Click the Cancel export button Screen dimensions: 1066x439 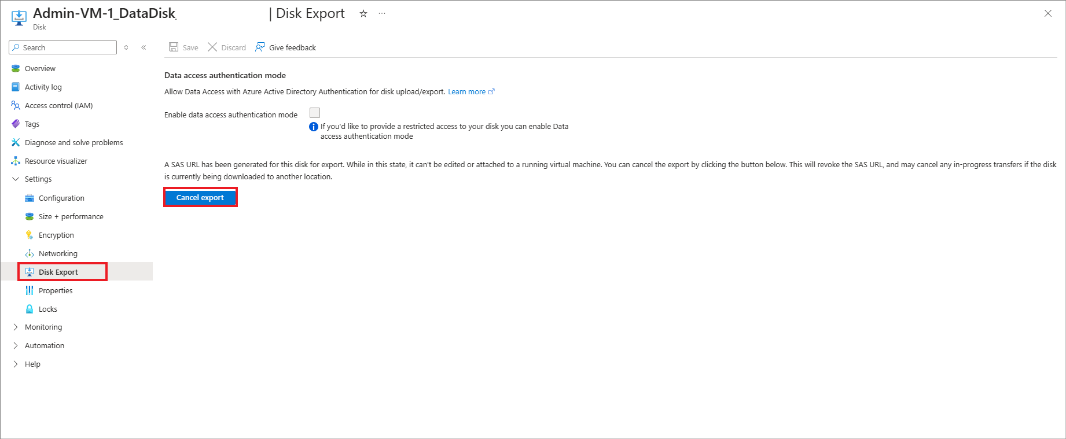point(200,197)
